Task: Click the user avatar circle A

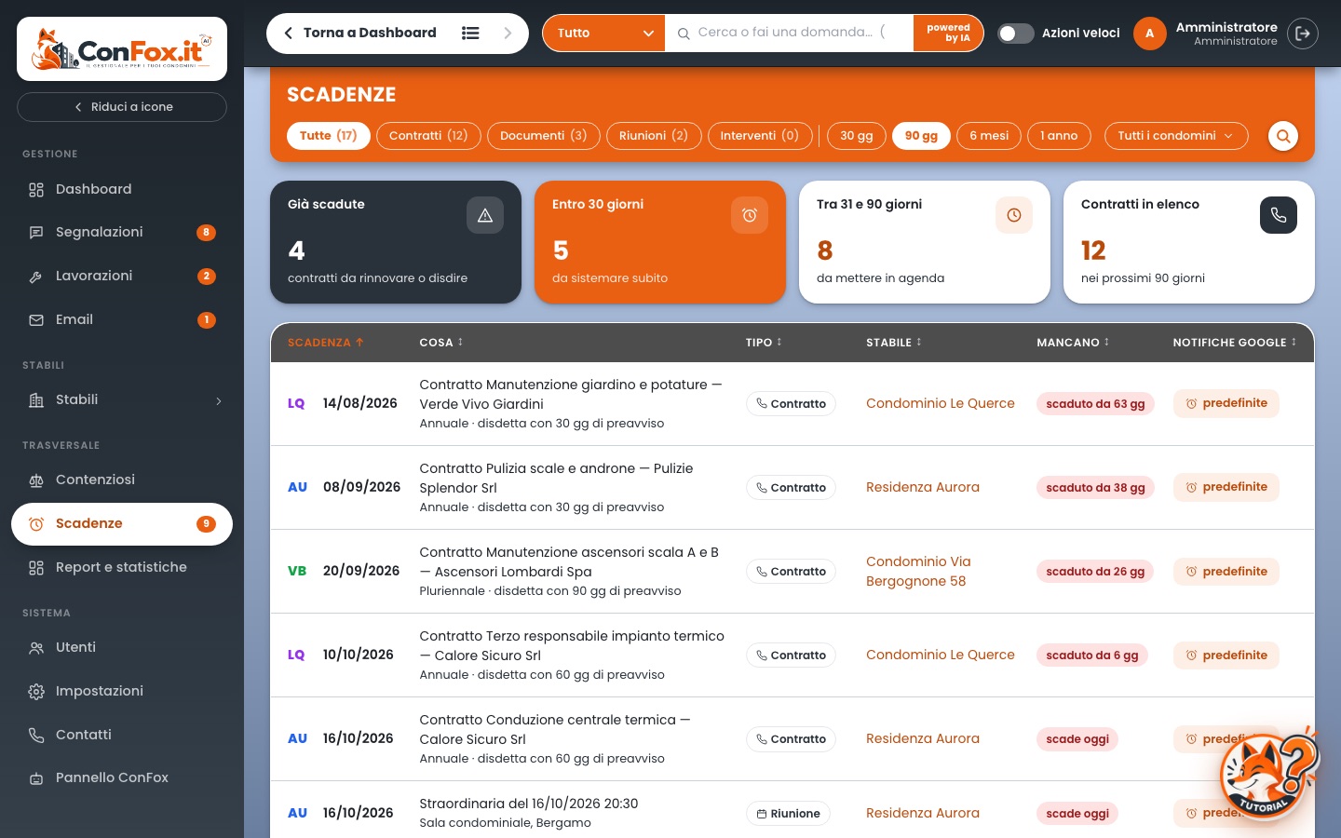Action: [1149, 34]
